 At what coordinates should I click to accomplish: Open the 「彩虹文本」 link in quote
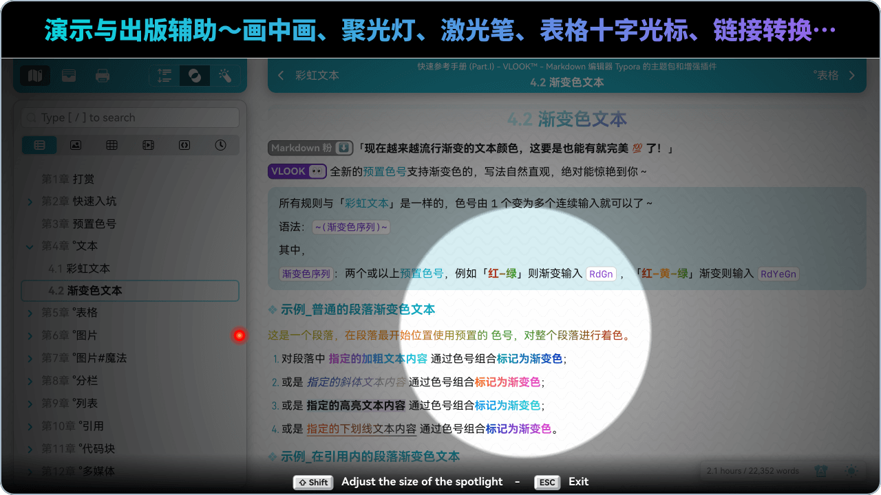click(368, 203)
